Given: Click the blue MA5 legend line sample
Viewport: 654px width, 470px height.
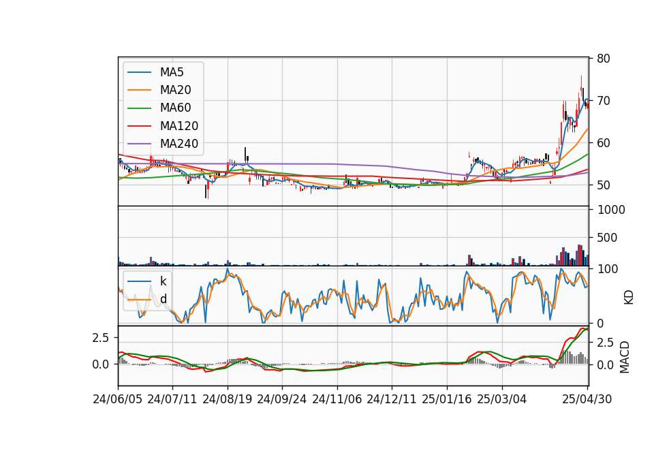Looking at the screenshot, I should pos(139,72).
